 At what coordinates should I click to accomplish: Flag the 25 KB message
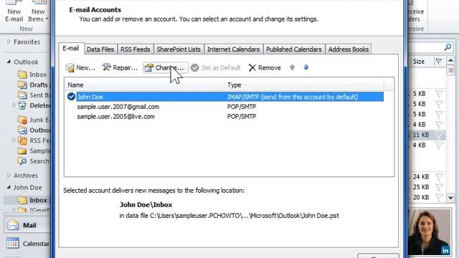(439, 187)
